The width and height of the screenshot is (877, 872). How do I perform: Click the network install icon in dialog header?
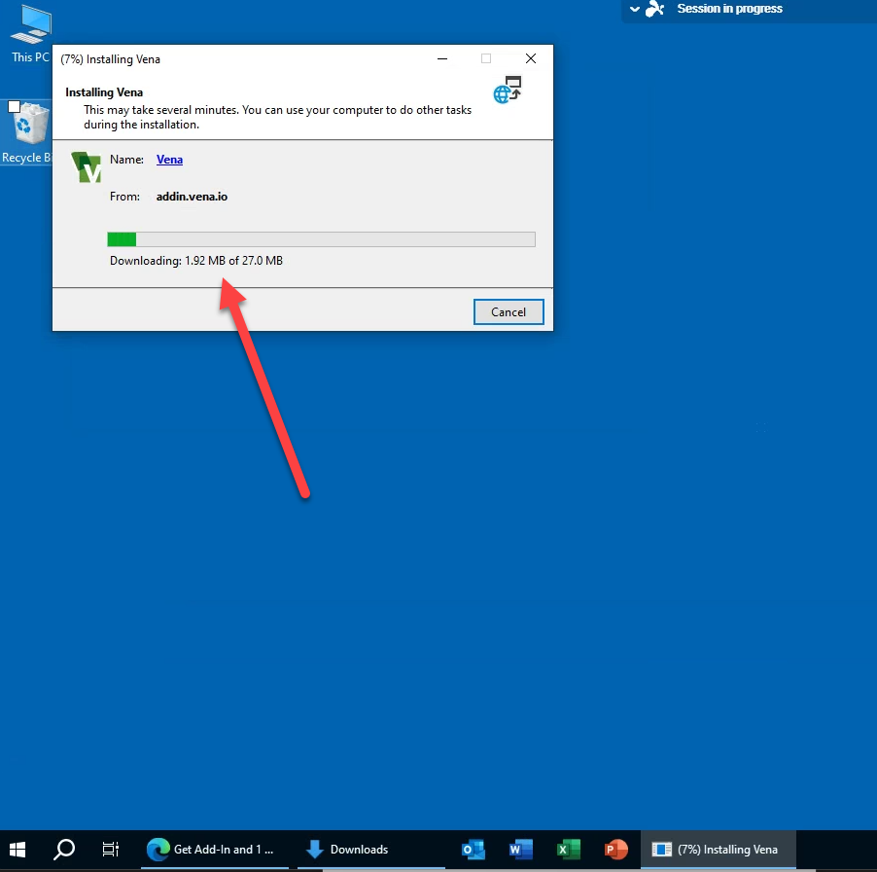(508, 90)
